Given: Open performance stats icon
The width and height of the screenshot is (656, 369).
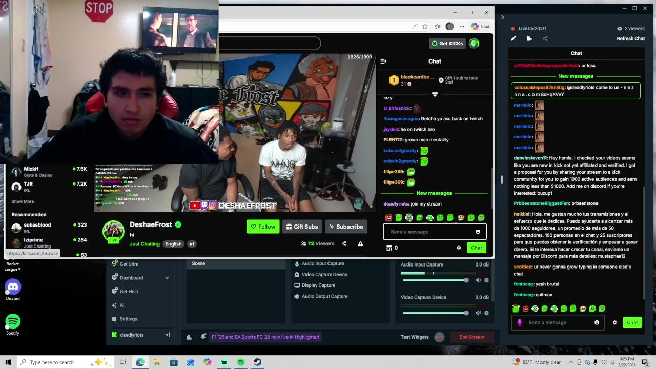Looking at the screenshot, I should click(189, 337).
